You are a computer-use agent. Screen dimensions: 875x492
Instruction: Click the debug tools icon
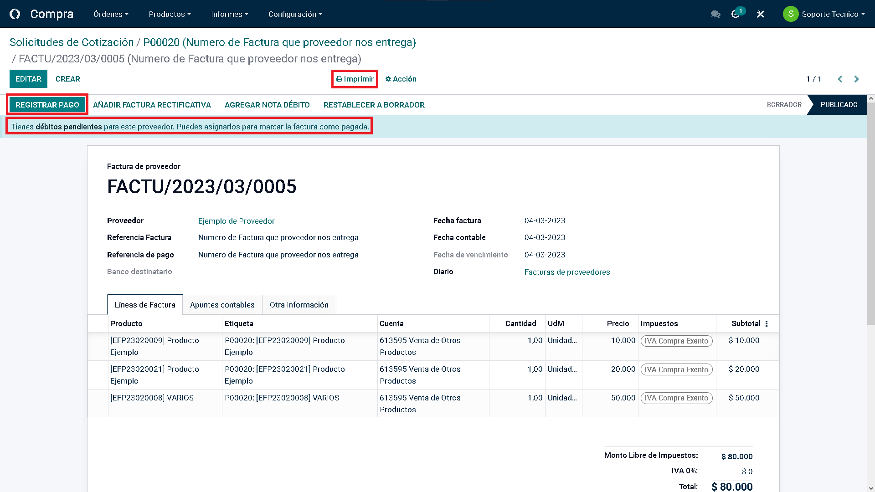[x=760, y=14]
